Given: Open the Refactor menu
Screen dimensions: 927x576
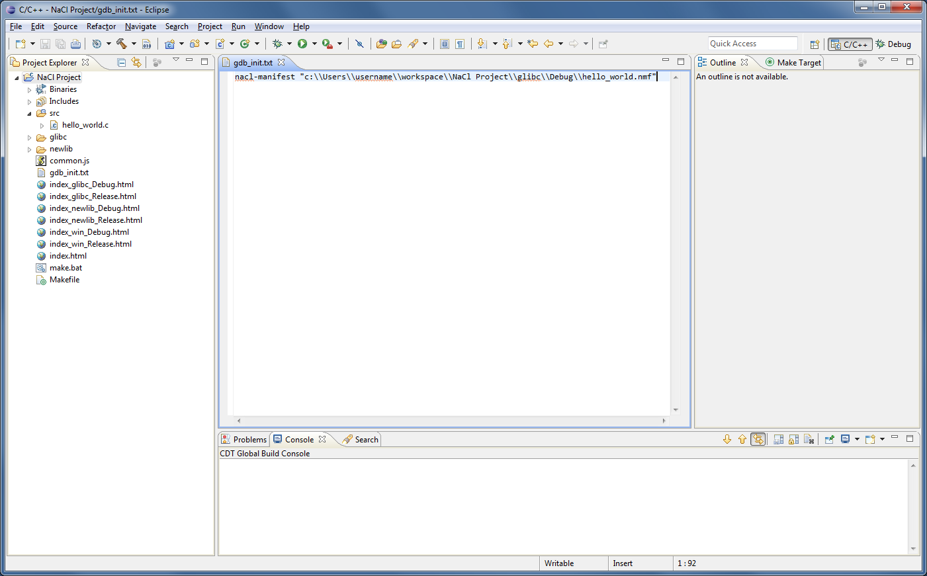Looking at the screenshot, I should 101,26.
